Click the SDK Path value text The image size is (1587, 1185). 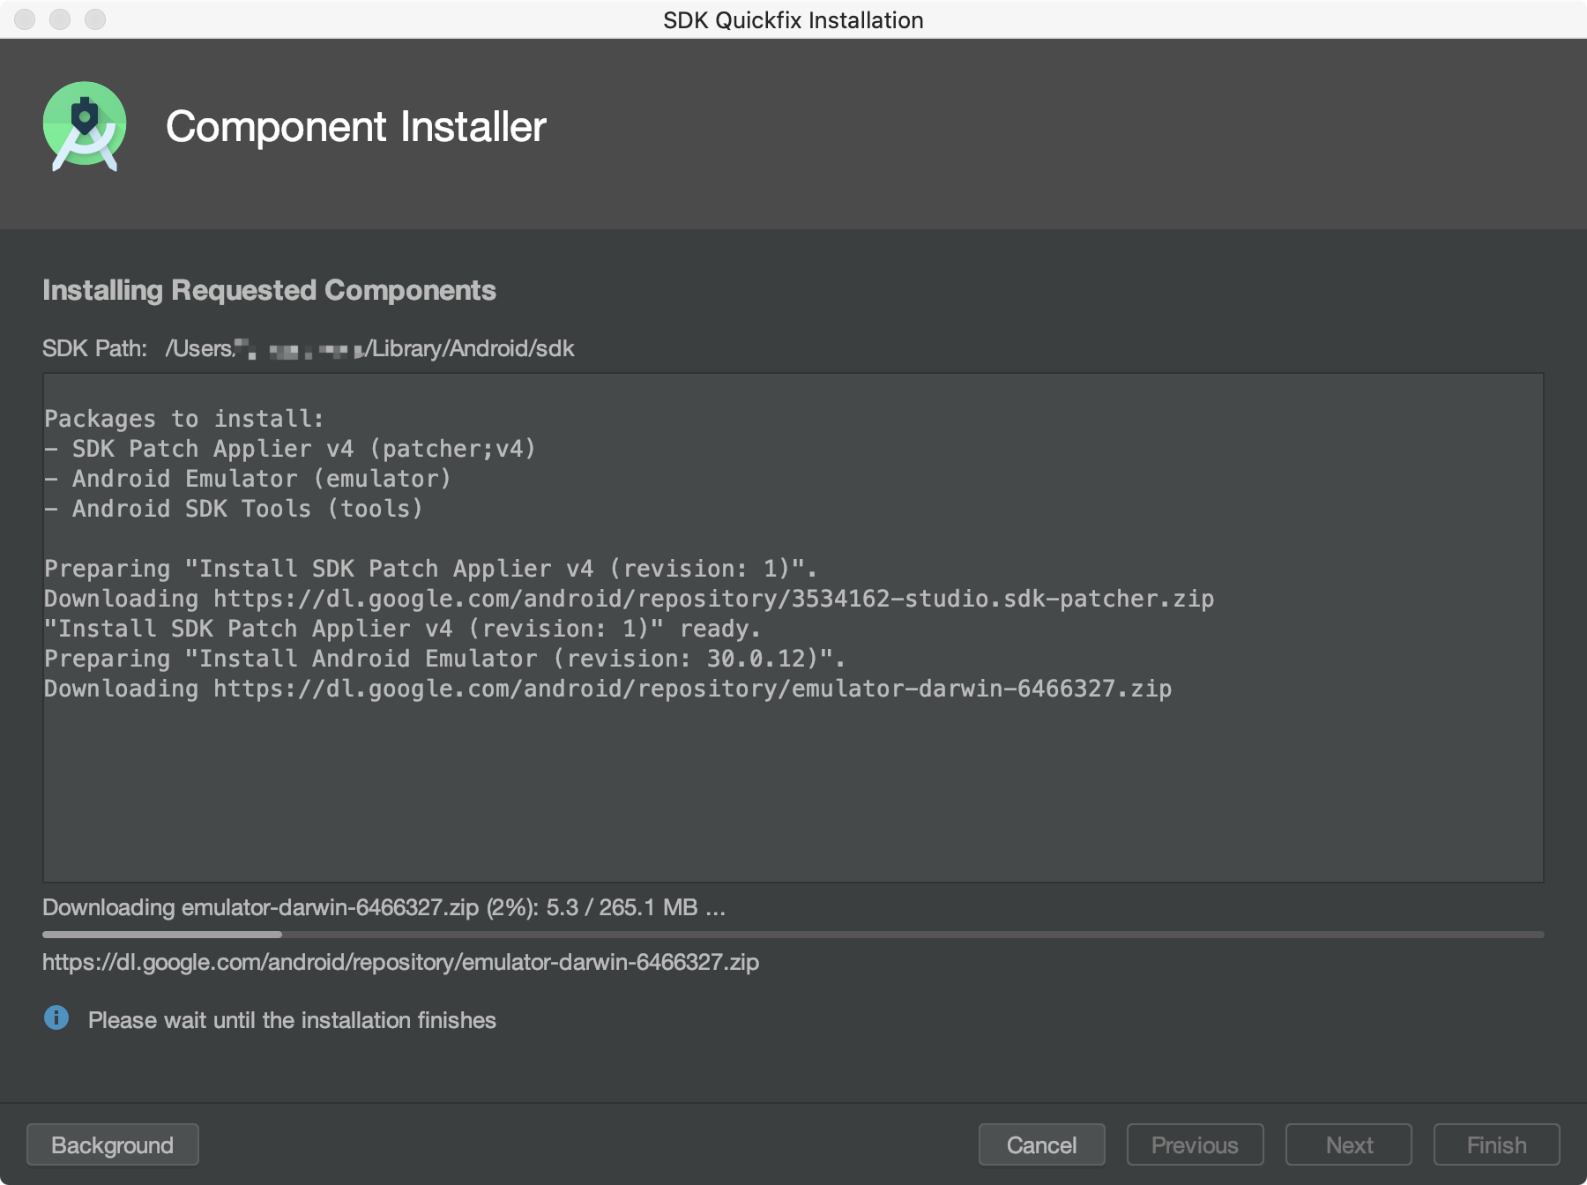coord(369,348)
